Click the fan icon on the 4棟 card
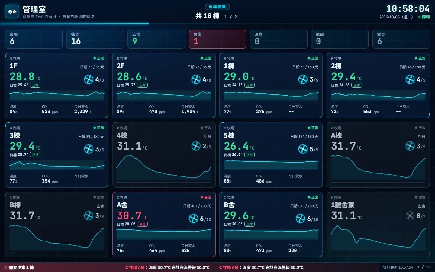Image resolution: width=435 pixels, height=272 pixels. (196, 146)
